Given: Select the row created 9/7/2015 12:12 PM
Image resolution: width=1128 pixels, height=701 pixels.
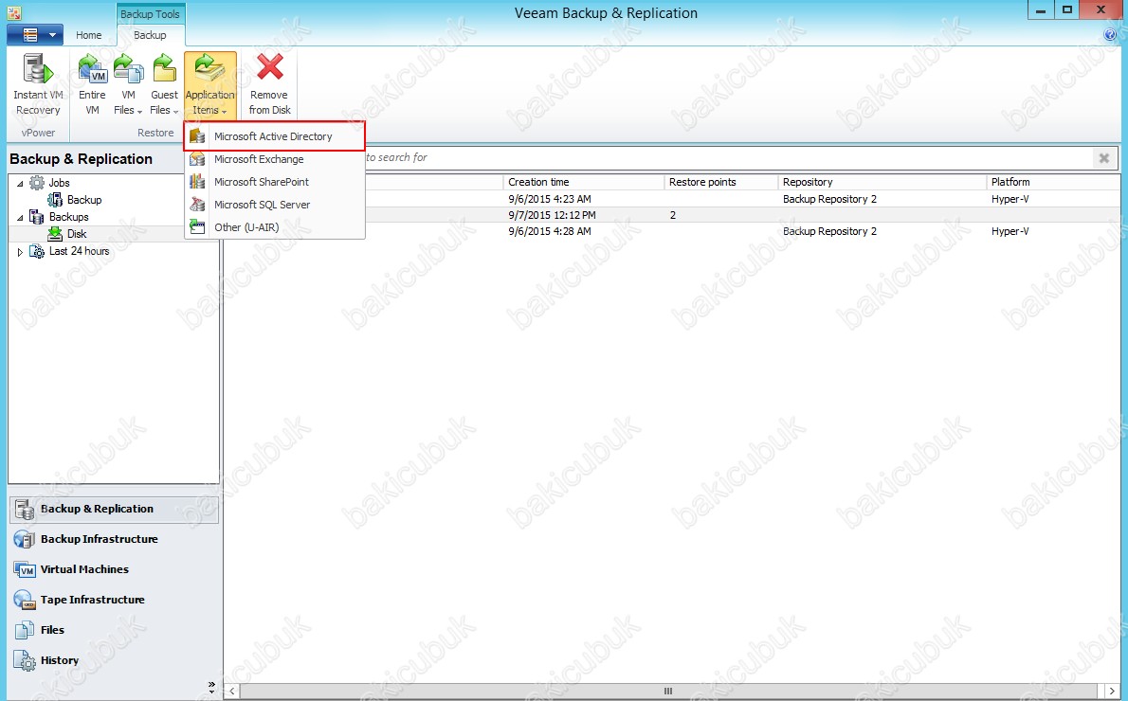Looking at the screenshot, I should tap(672, 215).
